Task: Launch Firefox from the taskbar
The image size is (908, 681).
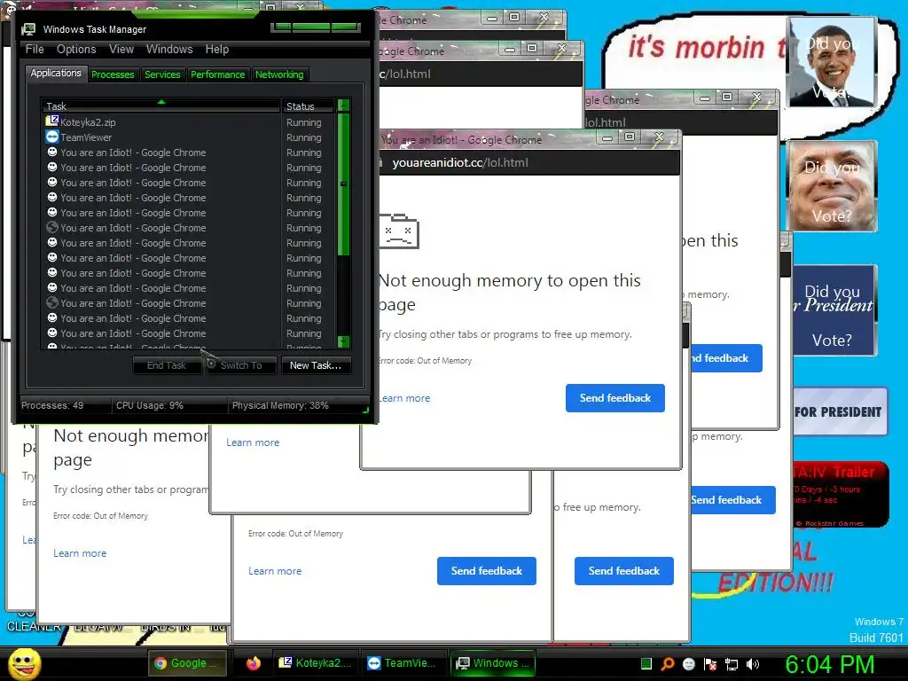Action: 253,663
